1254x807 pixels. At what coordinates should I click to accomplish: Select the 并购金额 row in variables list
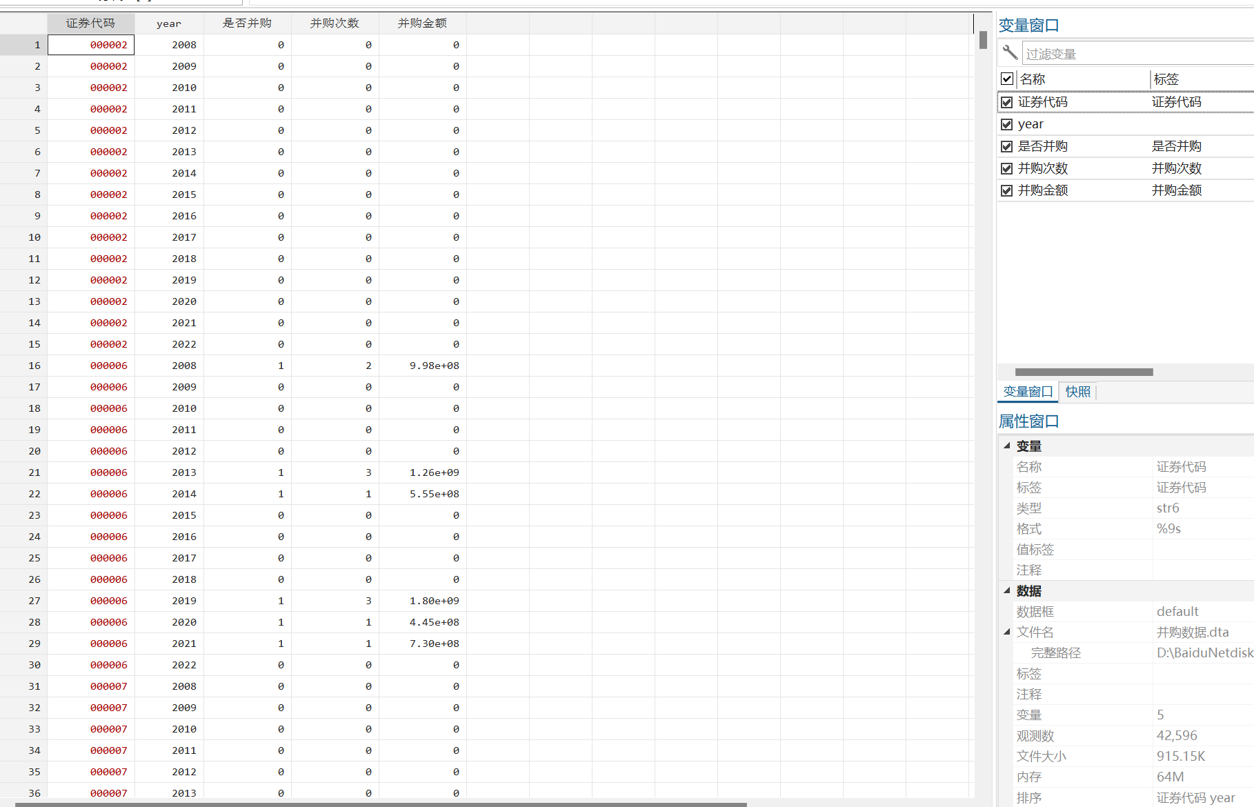(x=1126, y=190)
